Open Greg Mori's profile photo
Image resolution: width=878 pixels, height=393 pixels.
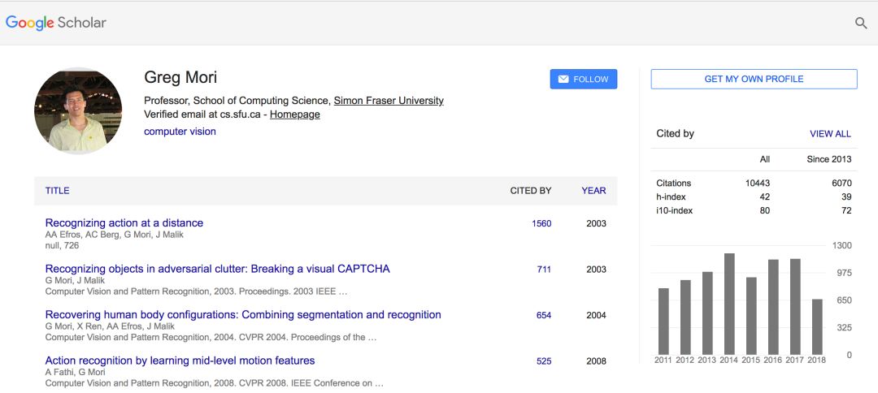pyautogui.click(x=78, y=111)
